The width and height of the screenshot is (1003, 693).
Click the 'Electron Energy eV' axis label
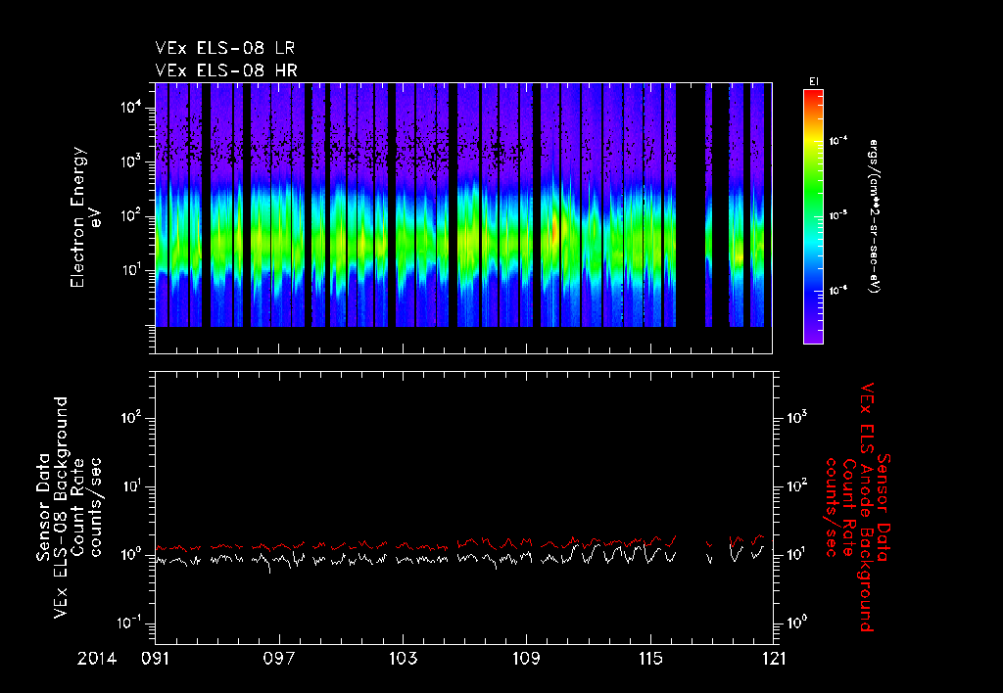[86, 217]
